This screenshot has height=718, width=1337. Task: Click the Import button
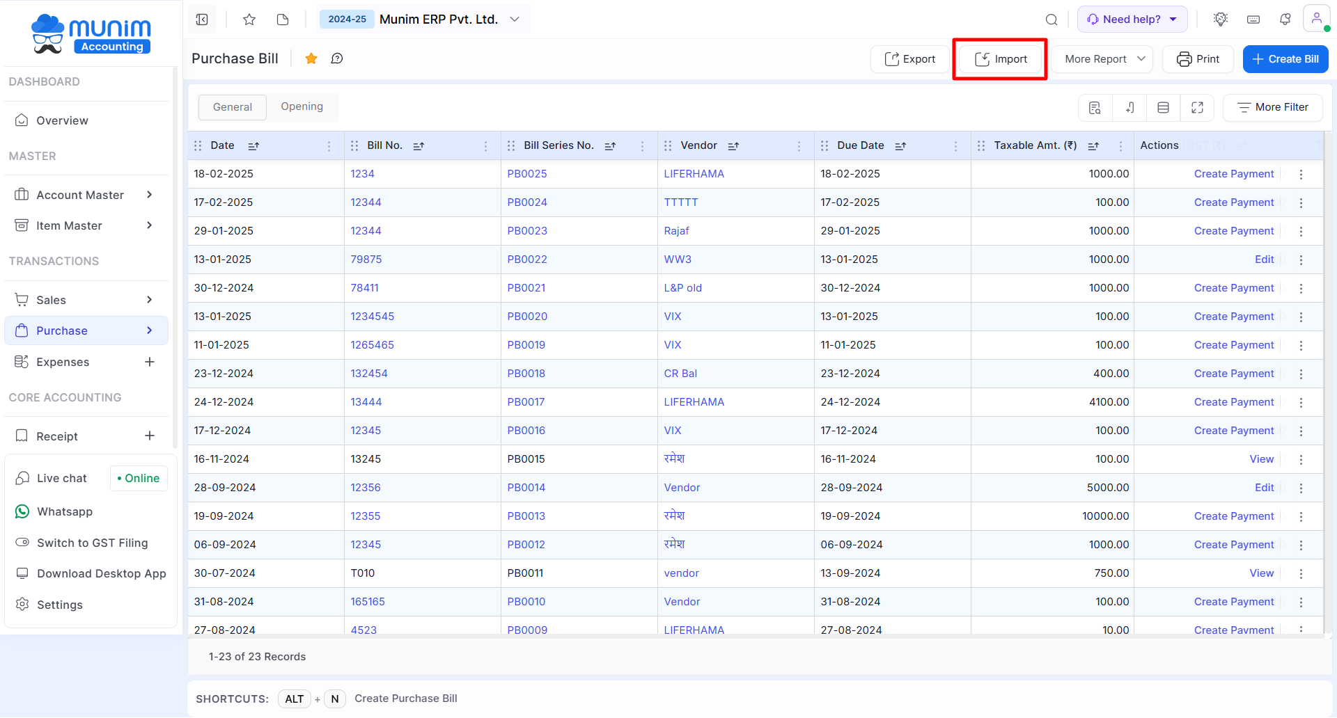click(1001, 59)
